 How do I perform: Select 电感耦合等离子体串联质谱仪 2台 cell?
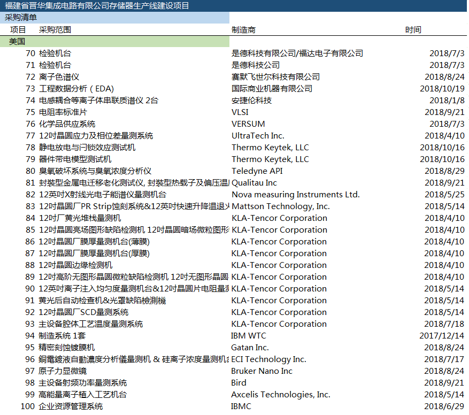pyautogui.click(x=98, y=100)
